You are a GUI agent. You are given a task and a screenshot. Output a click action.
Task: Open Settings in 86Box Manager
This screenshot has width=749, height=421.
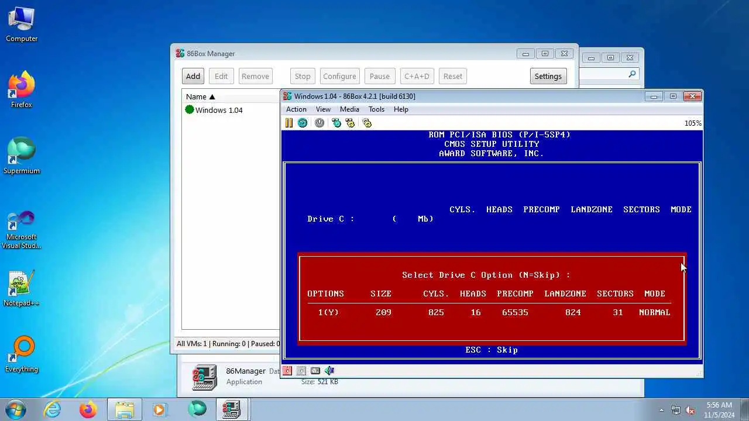548,76
